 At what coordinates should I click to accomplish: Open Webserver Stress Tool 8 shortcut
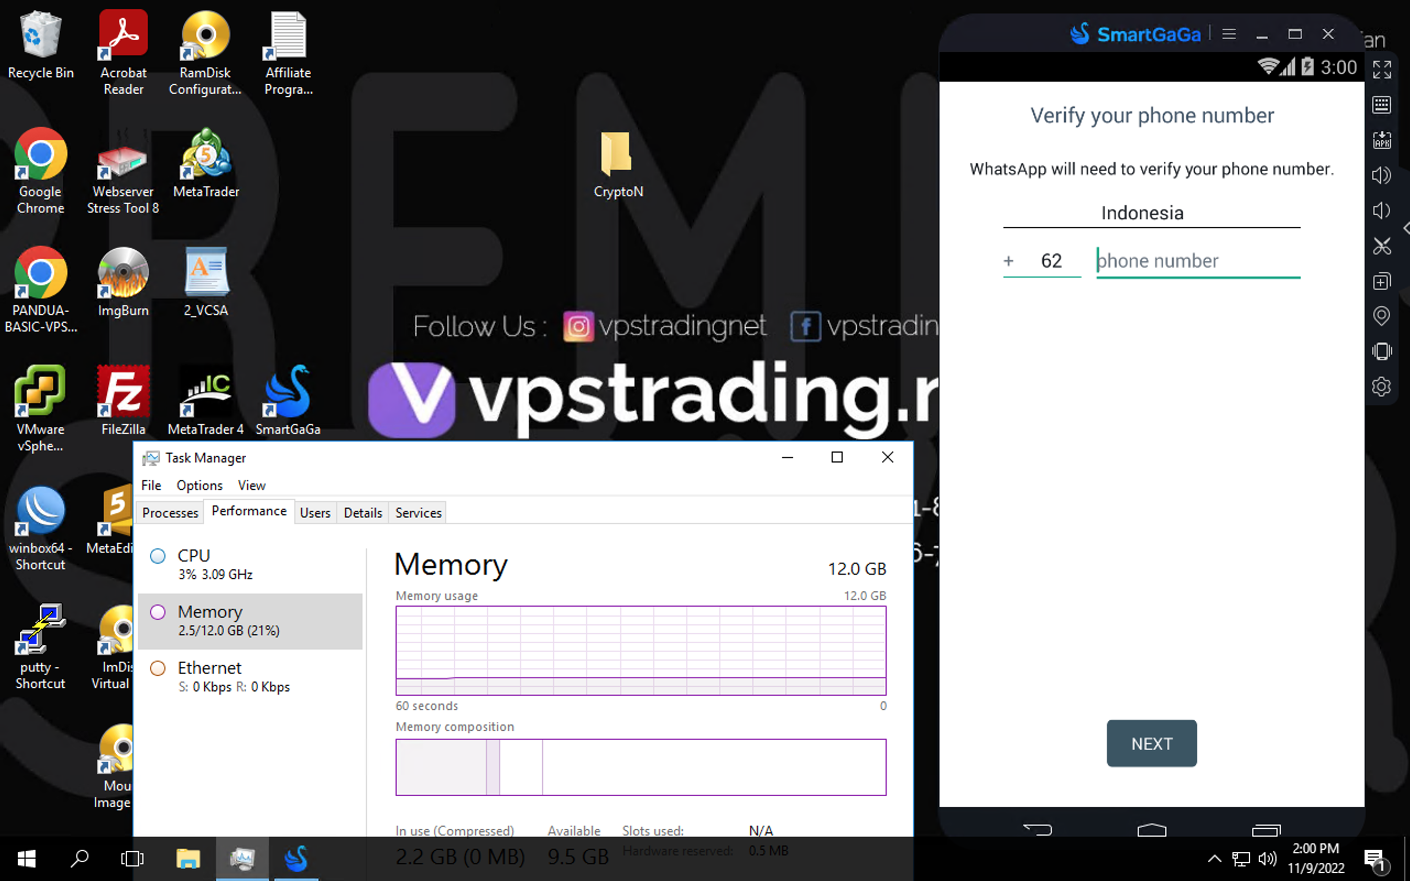[x=123, y=171]
